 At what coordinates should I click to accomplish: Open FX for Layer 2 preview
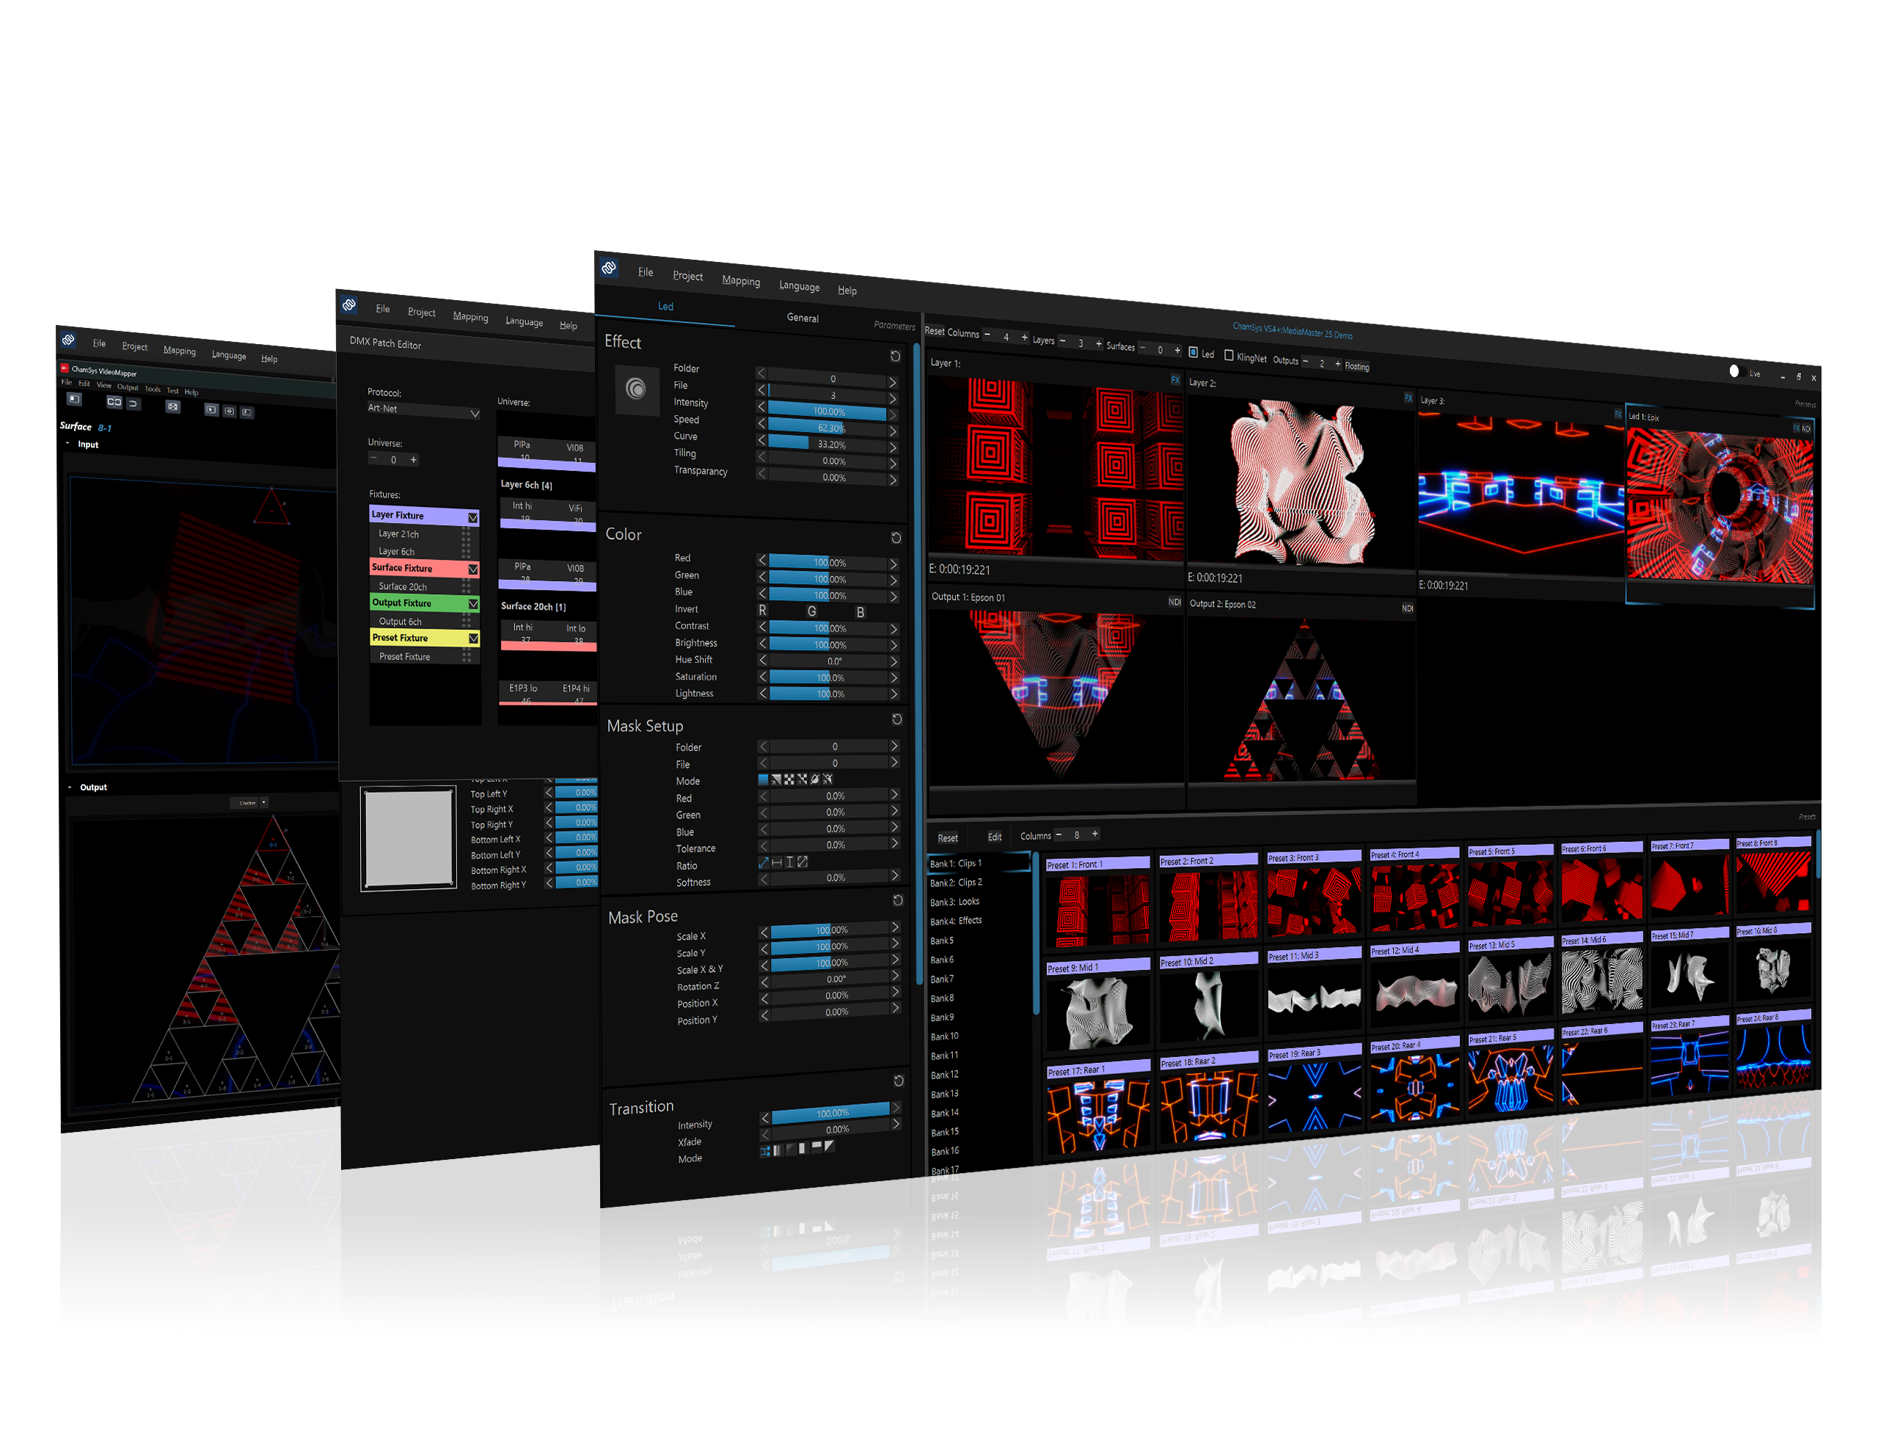(1408, 398)
